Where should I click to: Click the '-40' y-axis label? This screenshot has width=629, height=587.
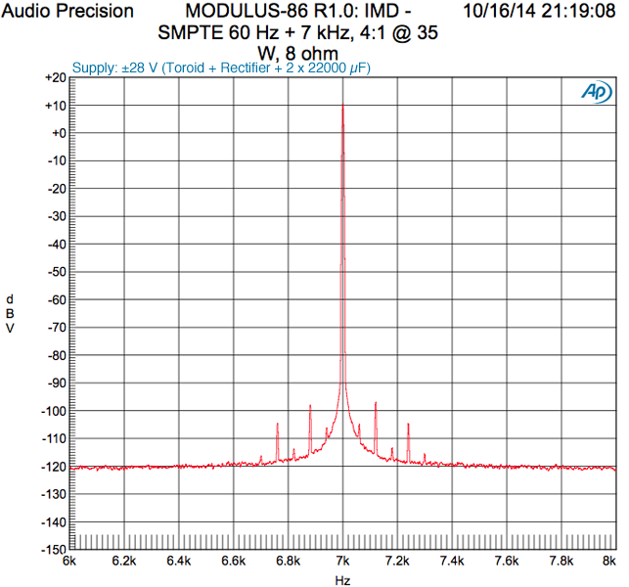(57, 245)
